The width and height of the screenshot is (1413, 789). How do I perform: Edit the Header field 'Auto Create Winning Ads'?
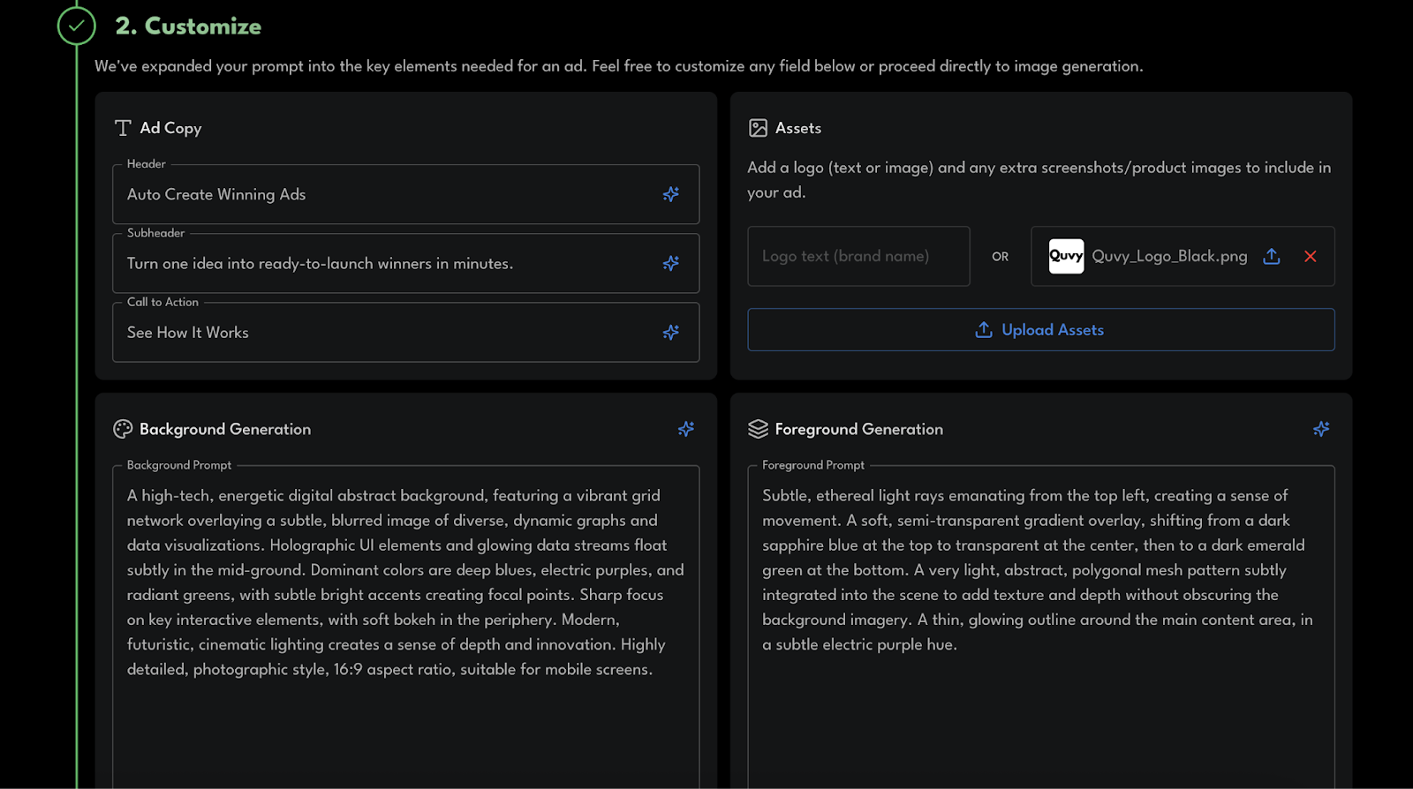coord(406,194)
